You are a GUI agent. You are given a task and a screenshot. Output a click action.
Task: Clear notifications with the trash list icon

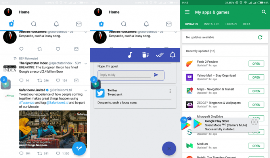click(x=146, y=55)
